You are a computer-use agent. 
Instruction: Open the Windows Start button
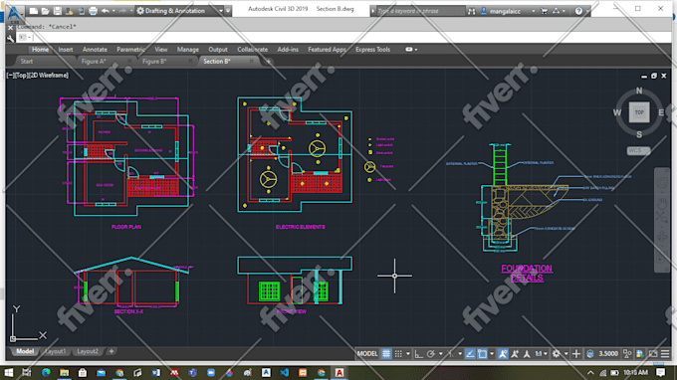pyautogui.click(x=9, y=373)
